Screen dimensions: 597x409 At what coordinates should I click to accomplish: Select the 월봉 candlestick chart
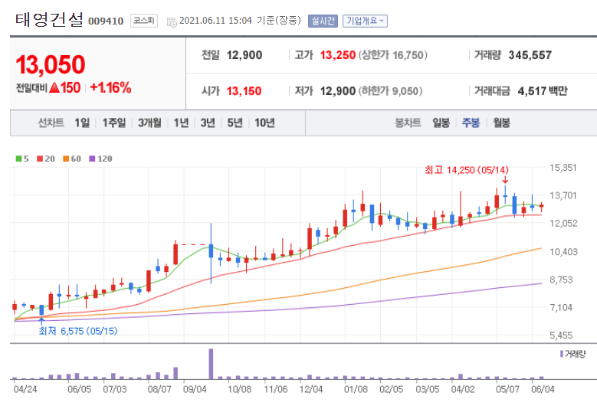point(501,123)
